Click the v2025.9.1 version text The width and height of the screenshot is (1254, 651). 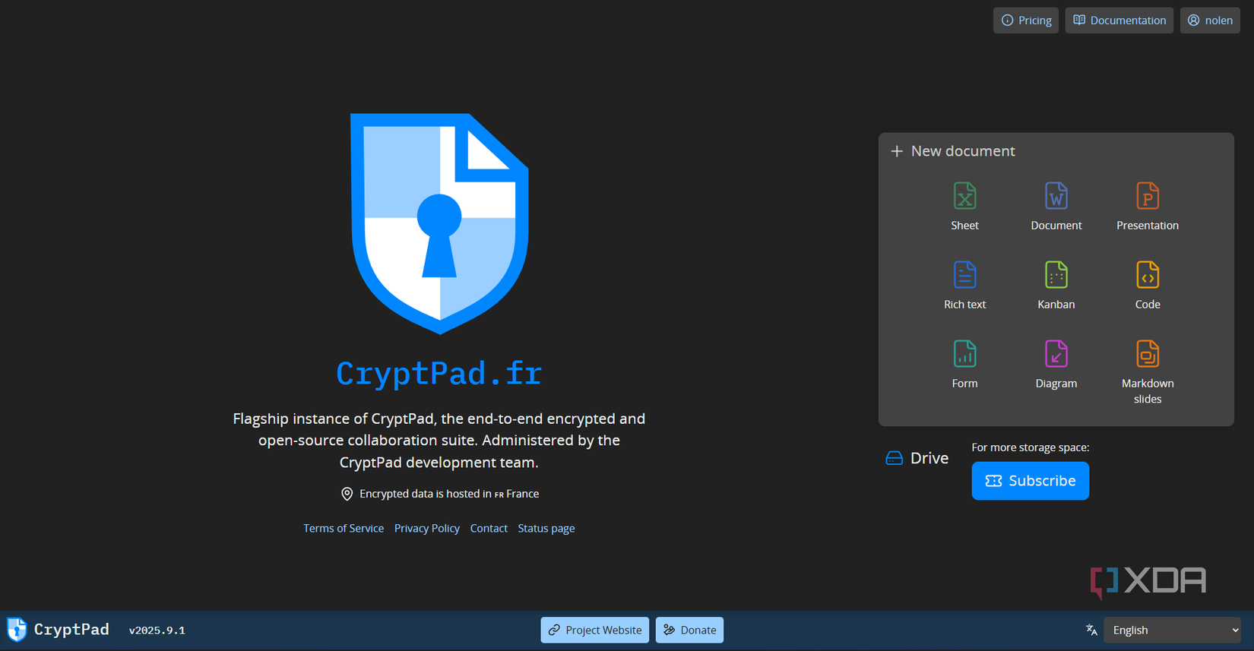157,630
